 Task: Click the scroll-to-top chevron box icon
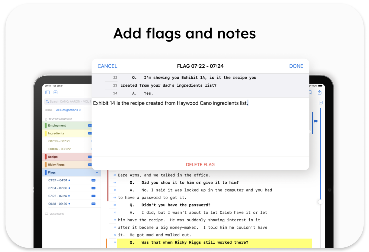tap(320, 103)
